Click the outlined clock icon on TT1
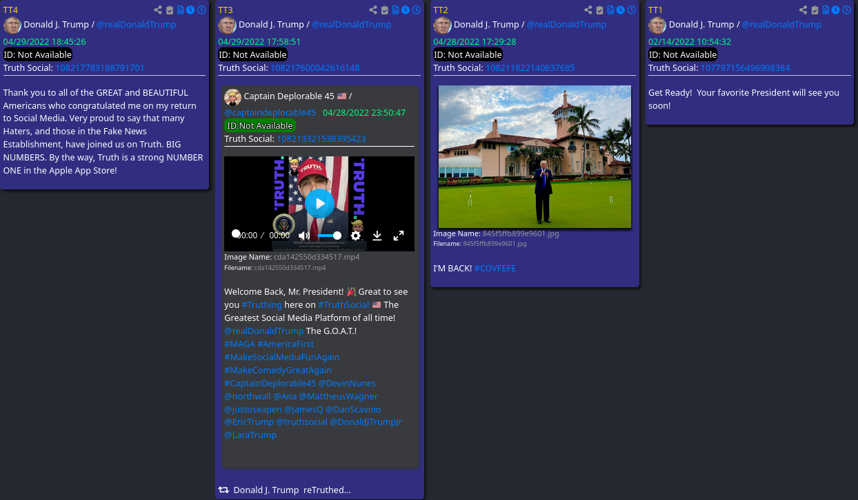This screenshot has height=500, width=858. point(847,10)
